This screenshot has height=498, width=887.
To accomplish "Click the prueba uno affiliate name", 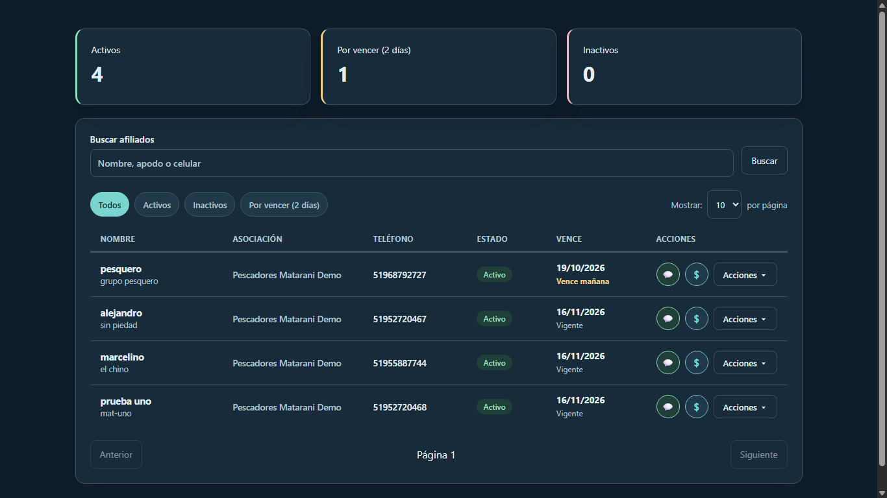I will (126, 401).
